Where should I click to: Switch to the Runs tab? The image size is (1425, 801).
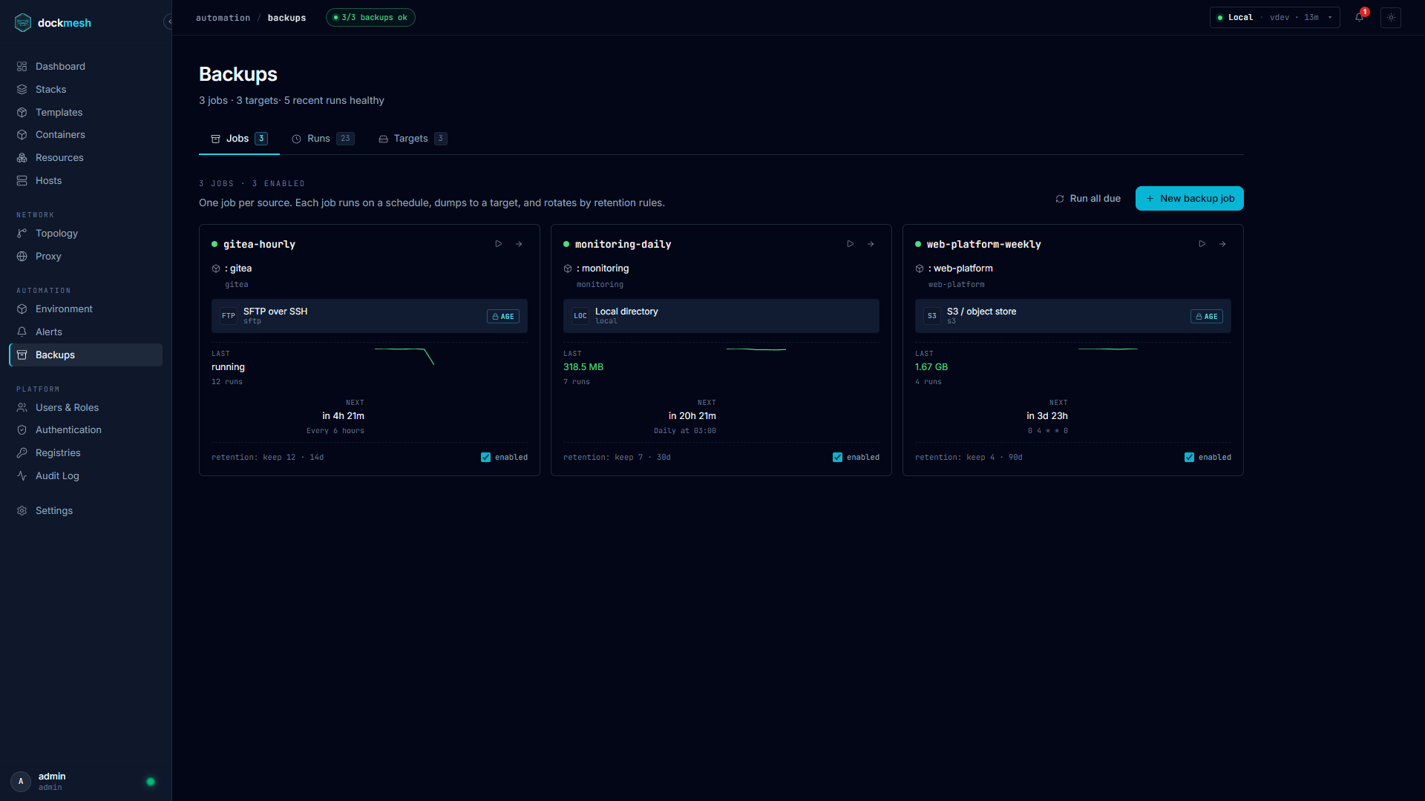tap(323, 139)
